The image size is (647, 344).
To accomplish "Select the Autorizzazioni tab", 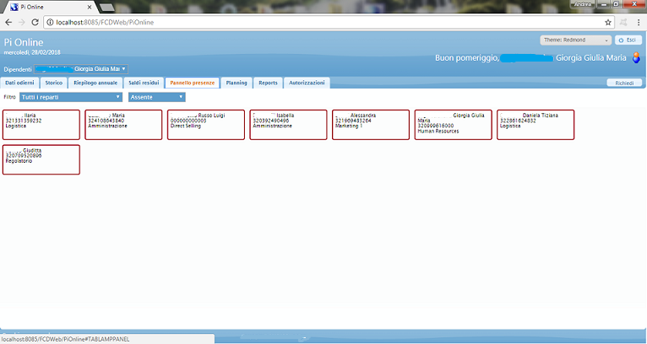I will tap(306, 83).
